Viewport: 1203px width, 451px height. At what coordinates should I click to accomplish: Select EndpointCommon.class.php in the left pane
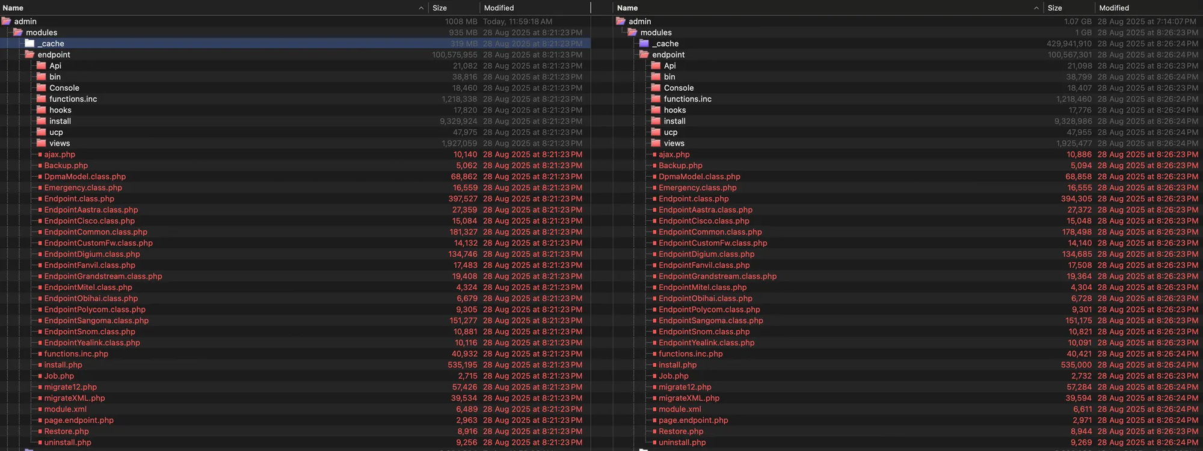point(96,232)
